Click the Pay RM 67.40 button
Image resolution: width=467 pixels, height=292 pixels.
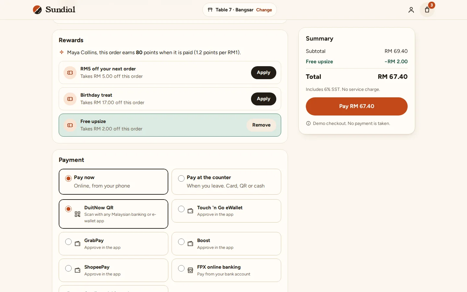click(357, 106)
